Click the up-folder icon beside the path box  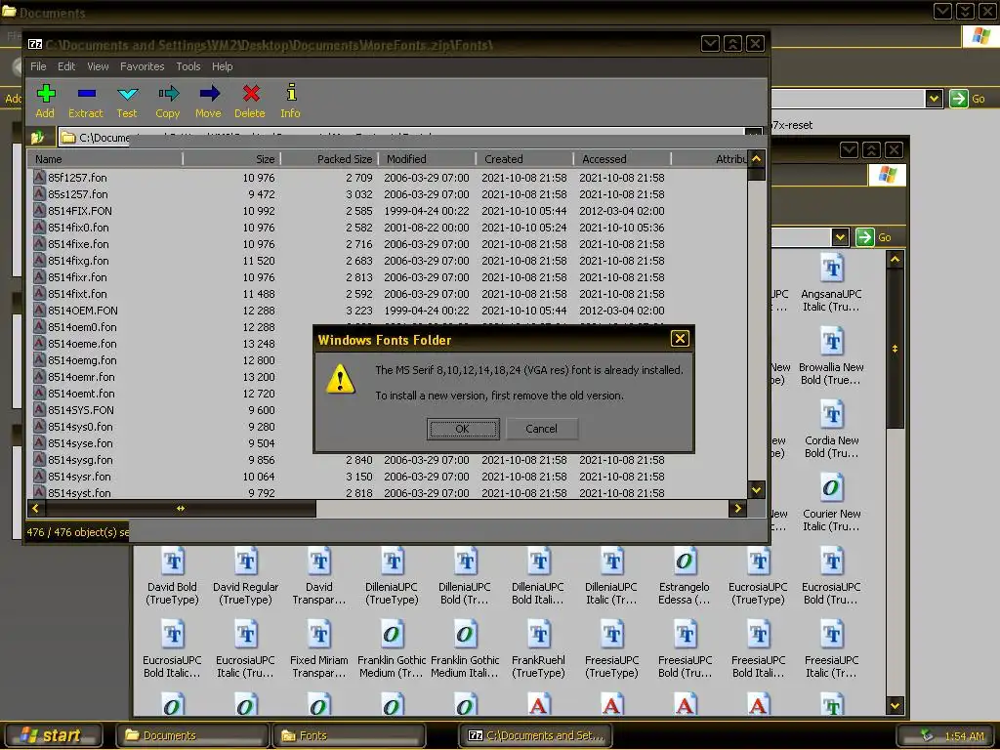(38, 137)
